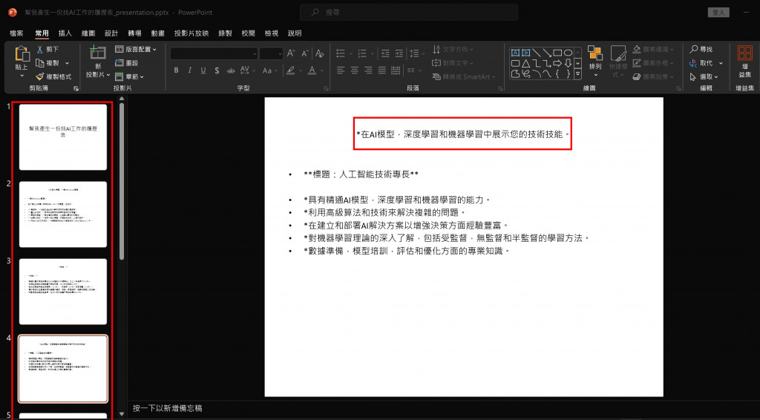Switch to the Transitions (轉場) tab
Screen dimensions: 760x420
(135, 33)
